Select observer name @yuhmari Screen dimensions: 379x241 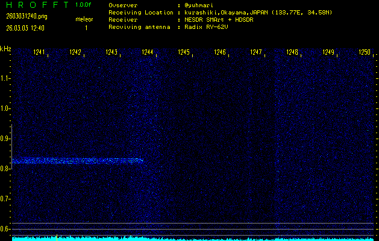[x=199, y=5]
